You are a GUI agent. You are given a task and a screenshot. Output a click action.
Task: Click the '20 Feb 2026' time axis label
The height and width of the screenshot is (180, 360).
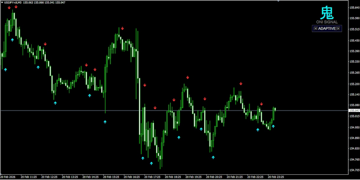7,177
